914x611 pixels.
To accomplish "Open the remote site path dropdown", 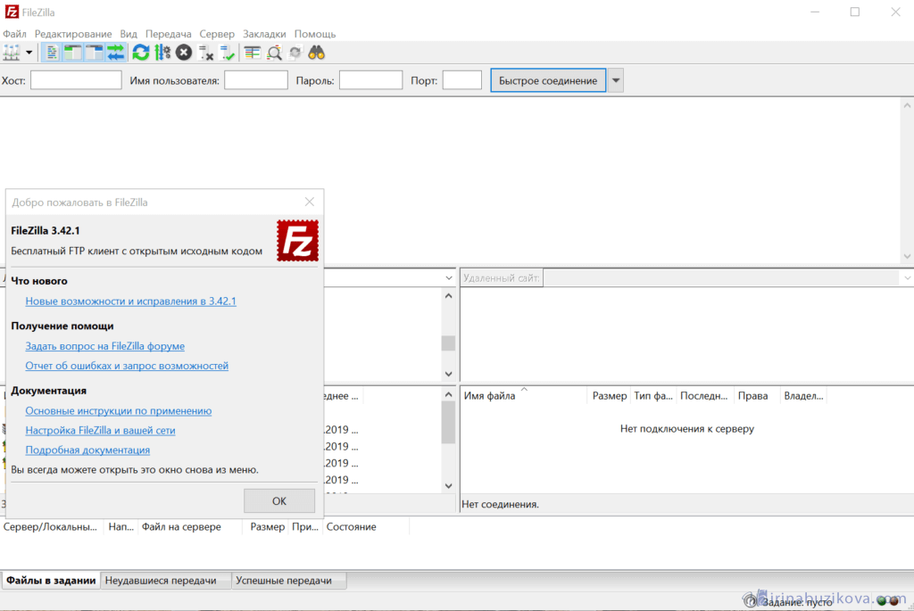I will point(906,278).
